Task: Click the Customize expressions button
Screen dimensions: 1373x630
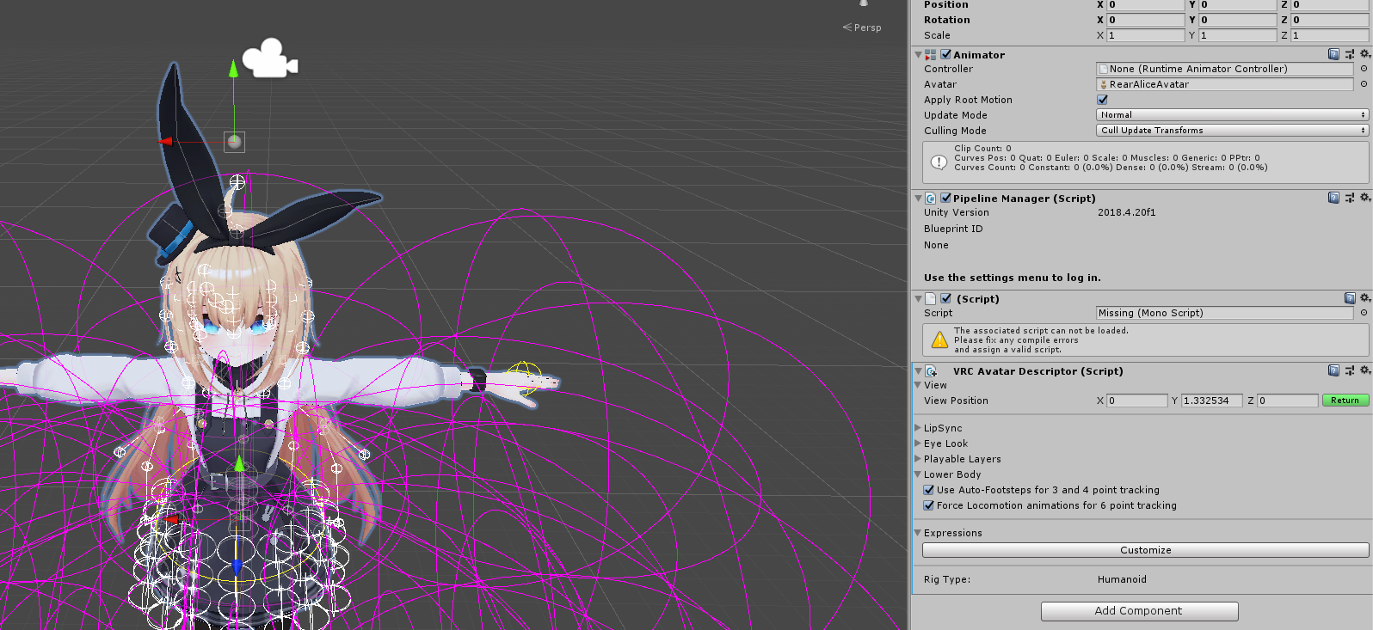Action: click(x=1145, y=550)
